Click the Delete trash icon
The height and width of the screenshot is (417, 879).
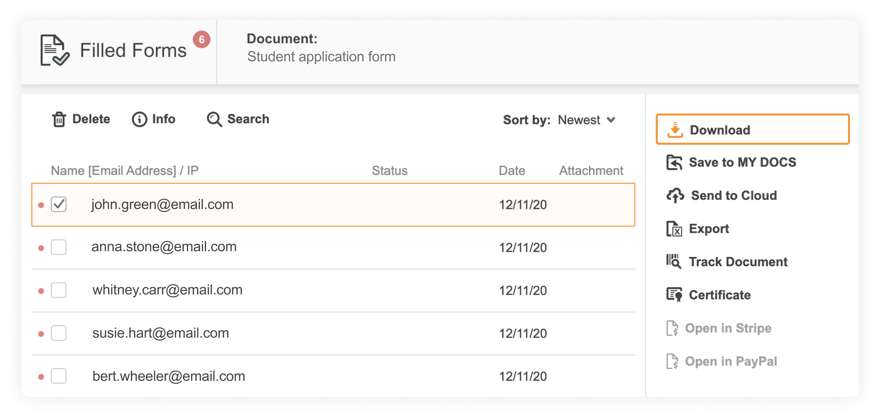(x=59, y=119)
